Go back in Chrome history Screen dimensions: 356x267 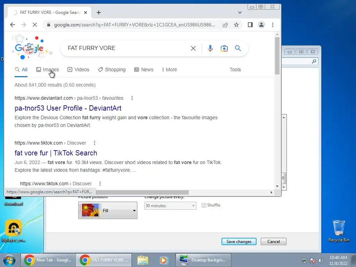(13, 25)
